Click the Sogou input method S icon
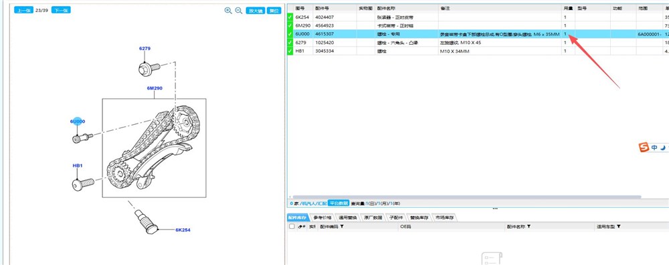Screen dimensions: 669x265 [644, 148]
